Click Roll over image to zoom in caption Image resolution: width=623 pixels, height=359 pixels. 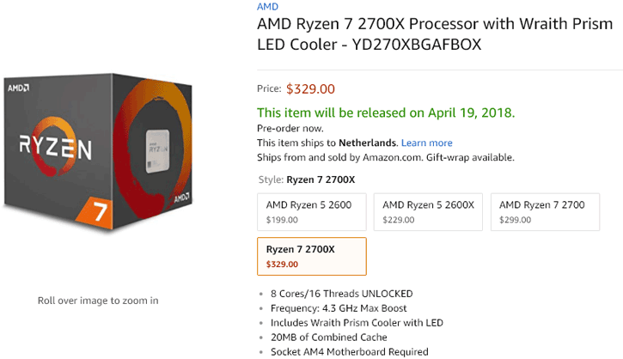pos(98,301)
